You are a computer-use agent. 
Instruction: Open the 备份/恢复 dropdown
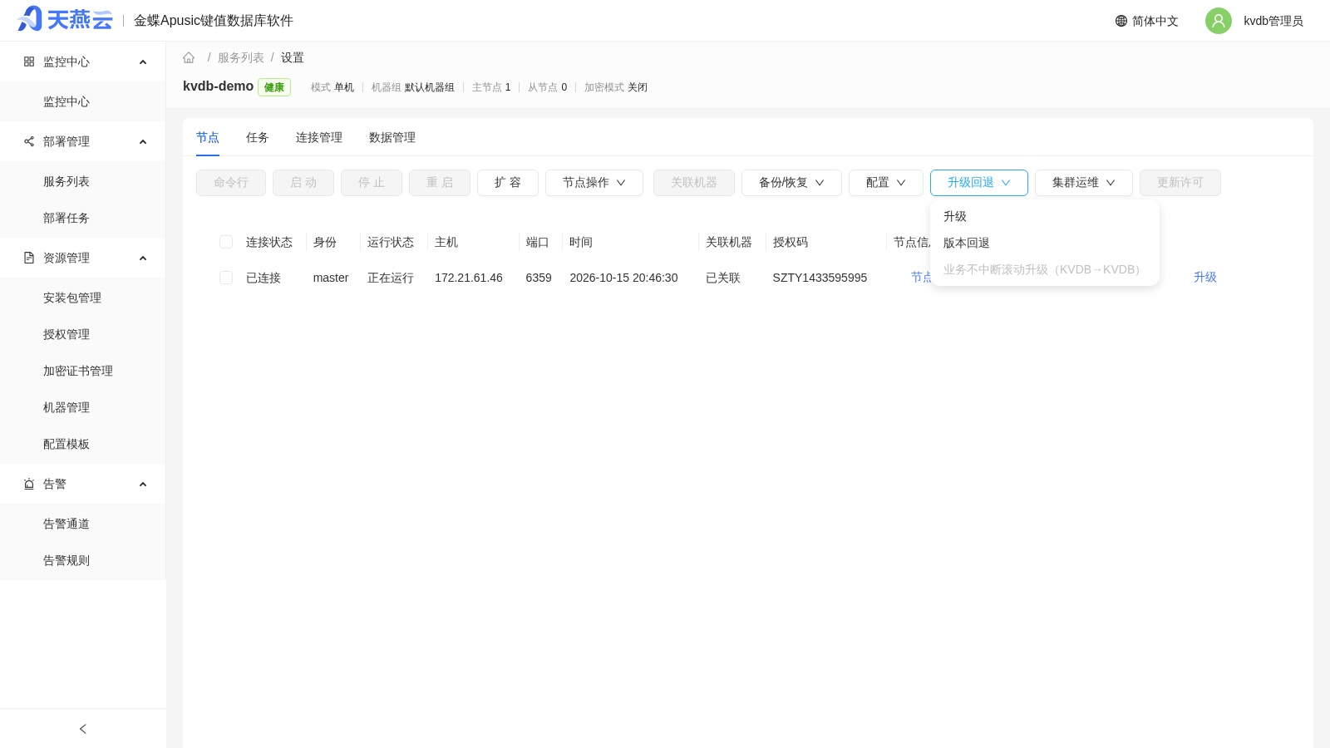tap(791, 183)
